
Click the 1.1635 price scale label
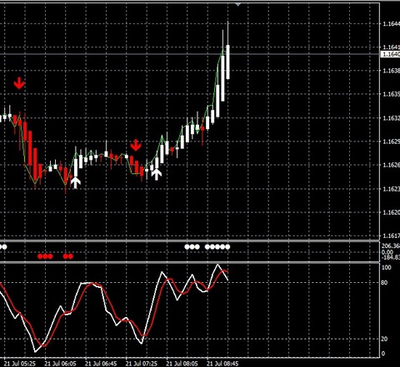392,94
